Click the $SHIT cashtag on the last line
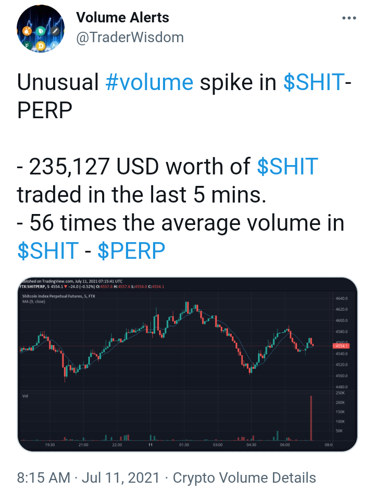375x503 pixels. 48,250
